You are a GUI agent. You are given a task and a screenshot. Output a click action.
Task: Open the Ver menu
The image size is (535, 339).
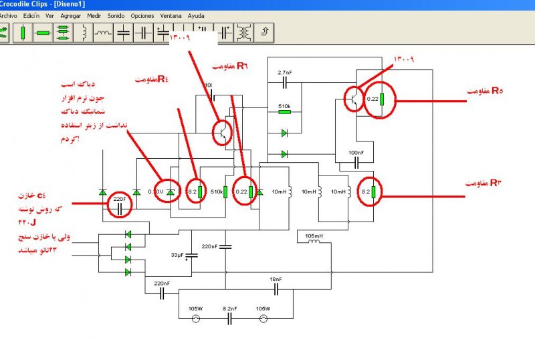49,15
